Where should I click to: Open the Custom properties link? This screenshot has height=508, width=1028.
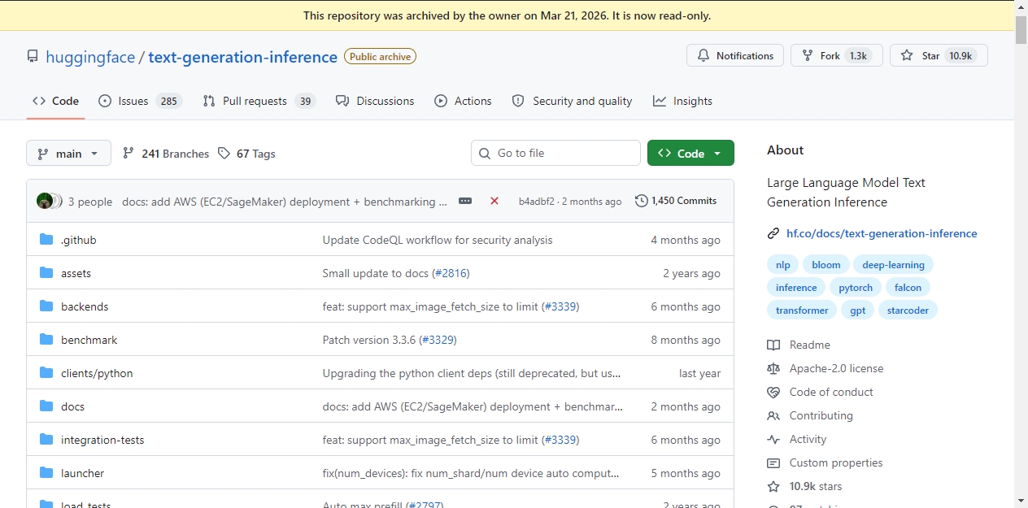coord(825,462)
